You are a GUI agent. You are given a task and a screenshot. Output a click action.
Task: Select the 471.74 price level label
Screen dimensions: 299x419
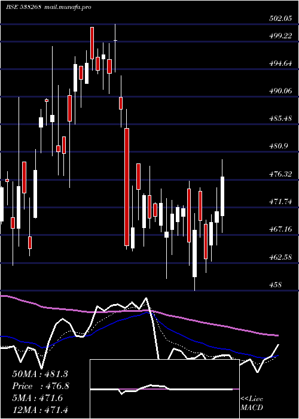pyautogui.click(x=280, y=202)
